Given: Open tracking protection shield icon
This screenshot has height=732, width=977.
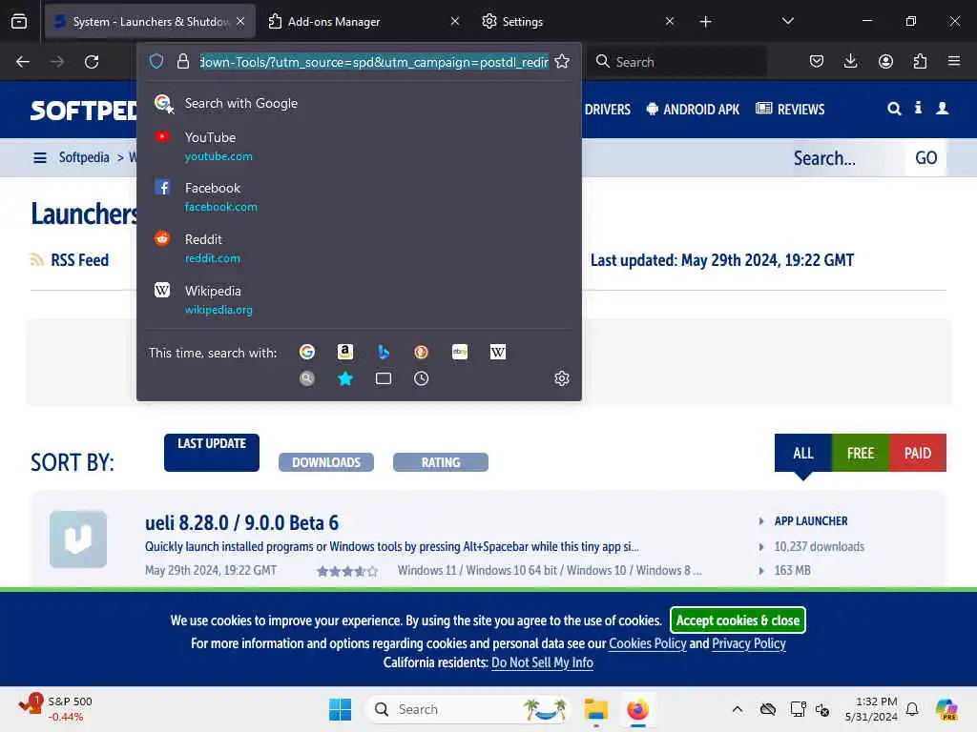Looking at the screenshot, I should click(x=156, y=61).
